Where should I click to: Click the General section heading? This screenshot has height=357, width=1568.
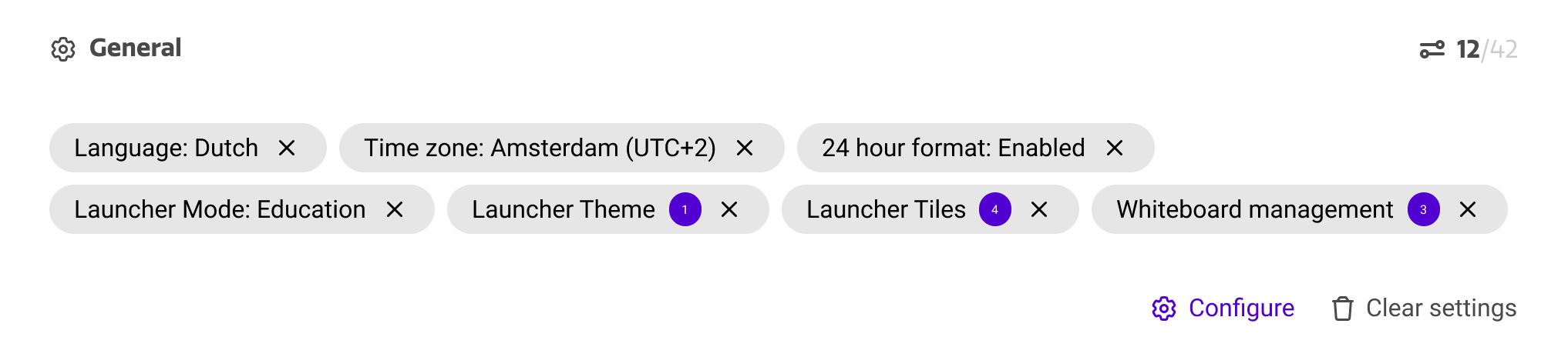pos(135,48)
